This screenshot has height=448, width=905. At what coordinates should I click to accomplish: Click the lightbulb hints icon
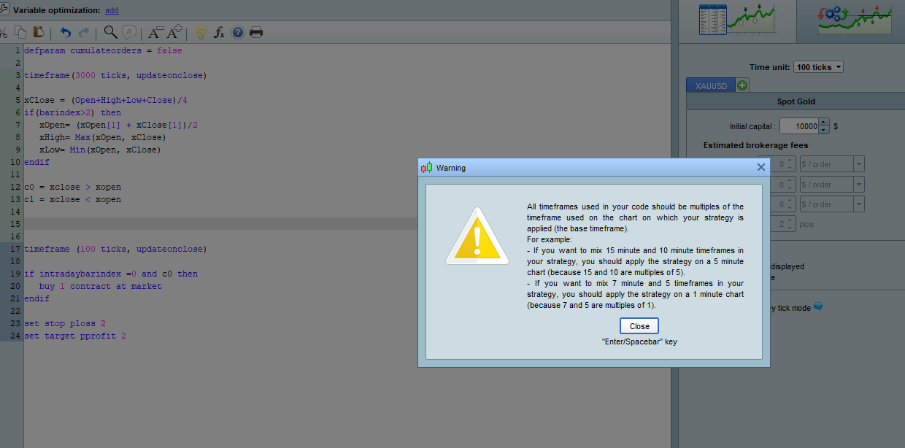[x=201, y=32]
